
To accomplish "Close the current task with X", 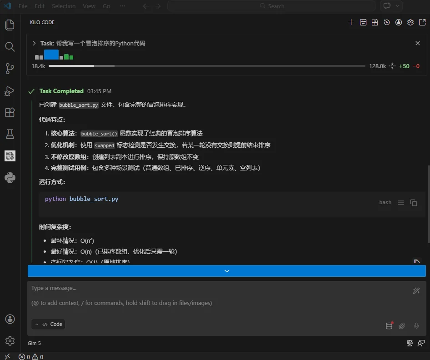I will 418,43.
